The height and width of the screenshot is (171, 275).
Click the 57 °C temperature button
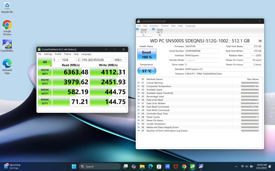[x=147, y=71]
